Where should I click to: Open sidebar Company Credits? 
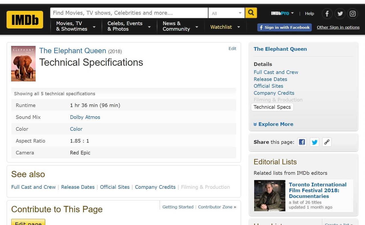point(274,93)
